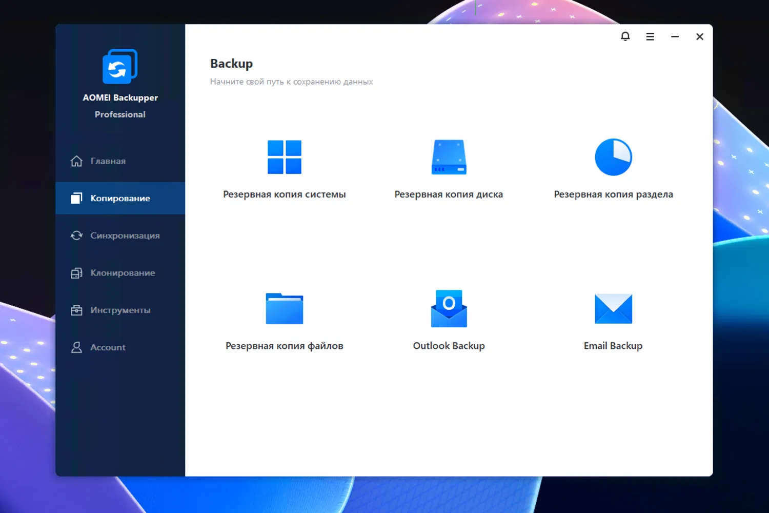Choose Резервная копия файлов label
This screenshot has height=513, width=769.
tap(285, 346)
